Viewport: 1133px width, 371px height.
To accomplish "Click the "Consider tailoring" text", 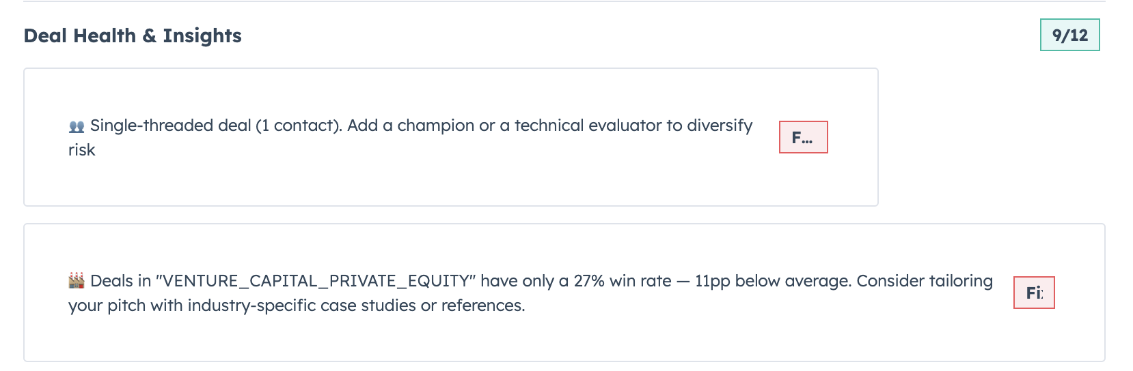I will pyautogui.click(x=924, y=282).
